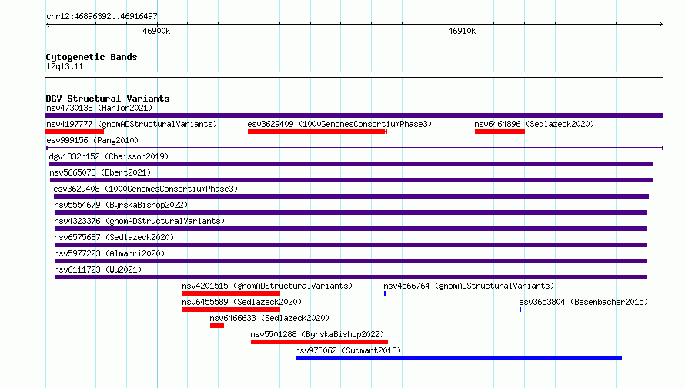Click the Cytogenetic Bands track title

coord(92,57)
